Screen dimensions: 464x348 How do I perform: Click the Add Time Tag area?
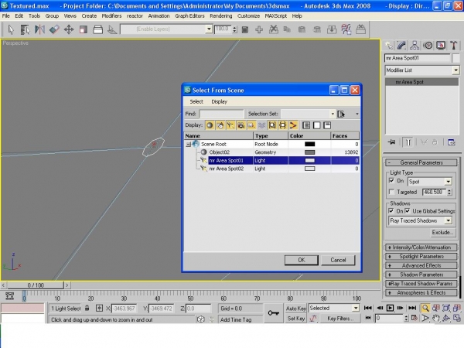pos(241,319)
